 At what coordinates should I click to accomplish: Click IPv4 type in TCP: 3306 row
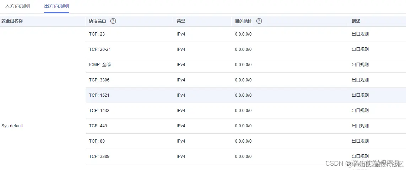coord(181,80)
